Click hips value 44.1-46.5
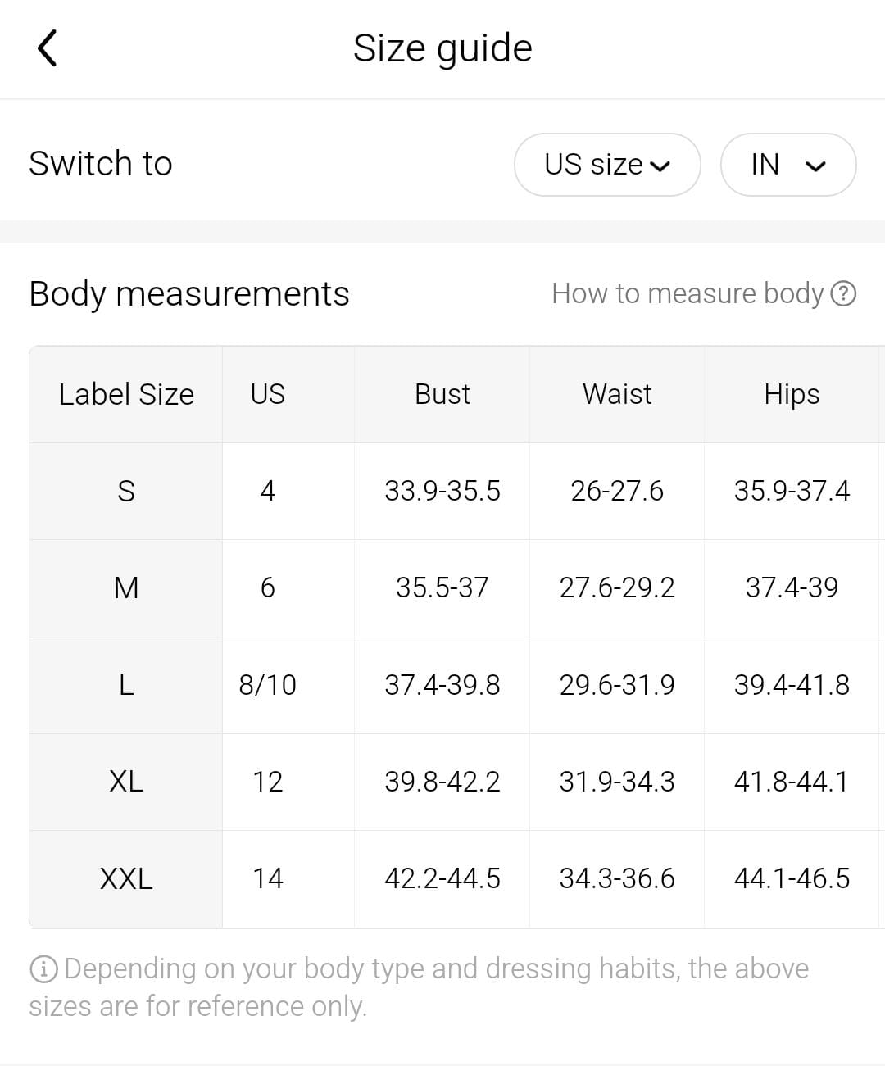 [x=792, y=878]
